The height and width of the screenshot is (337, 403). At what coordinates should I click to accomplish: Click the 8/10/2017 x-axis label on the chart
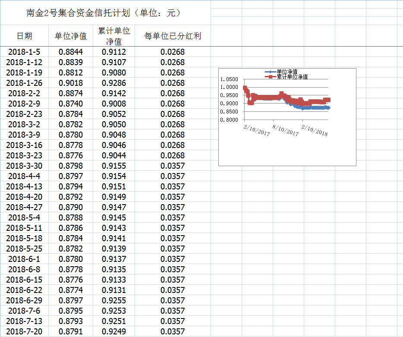(286, 130)
